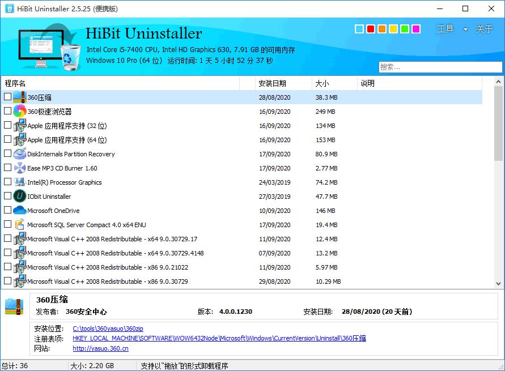Click icon of Visual C++ 2008 x64 9.0.30729.4148
Screen dimensions: 505x371
[x=20, y=253]
